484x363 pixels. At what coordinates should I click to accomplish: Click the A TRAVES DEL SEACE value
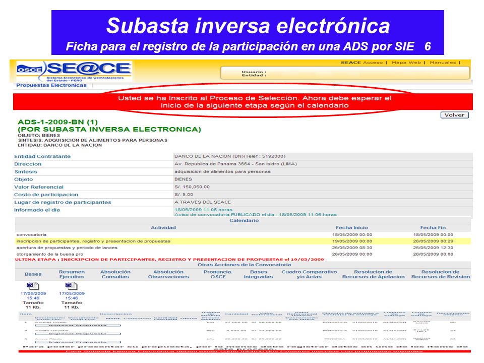(x=203, y=202)
